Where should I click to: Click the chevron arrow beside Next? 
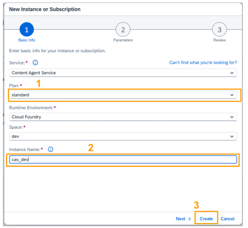(190, 219)
